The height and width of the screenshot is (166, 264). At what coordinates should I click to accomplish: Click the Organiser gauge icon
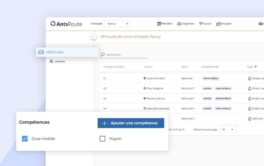179,24
